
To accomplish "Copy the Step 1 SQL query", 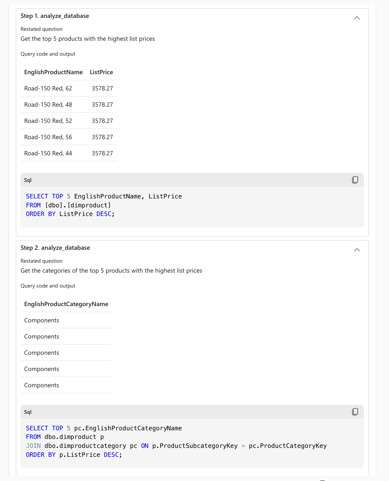I will tap(355, 180).
